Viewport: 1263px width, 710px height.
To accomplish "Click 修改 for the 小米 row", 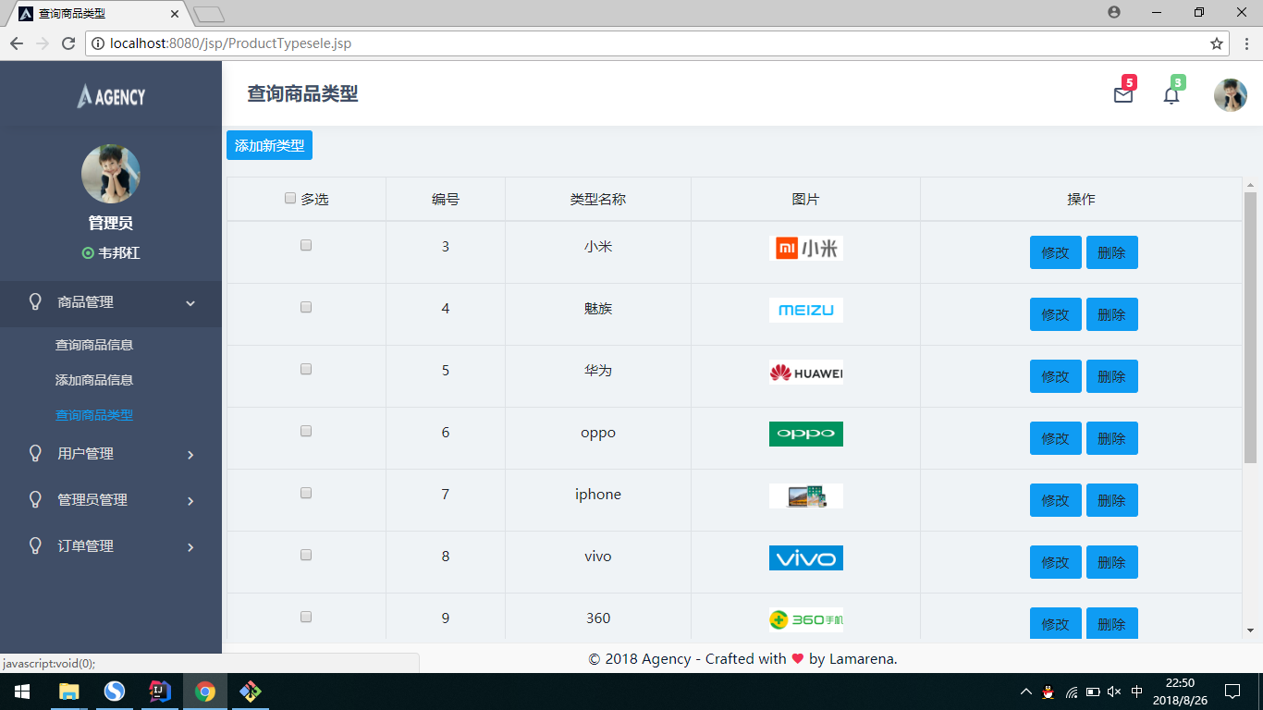I will click(x=1056, y=252).
